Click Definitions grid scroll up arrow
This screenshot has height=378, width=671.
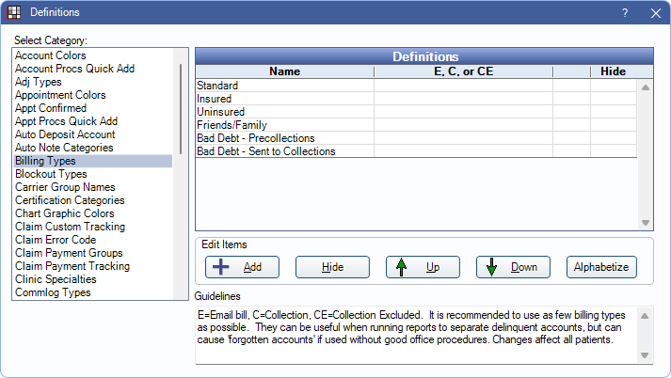click(x=646, y=87)
